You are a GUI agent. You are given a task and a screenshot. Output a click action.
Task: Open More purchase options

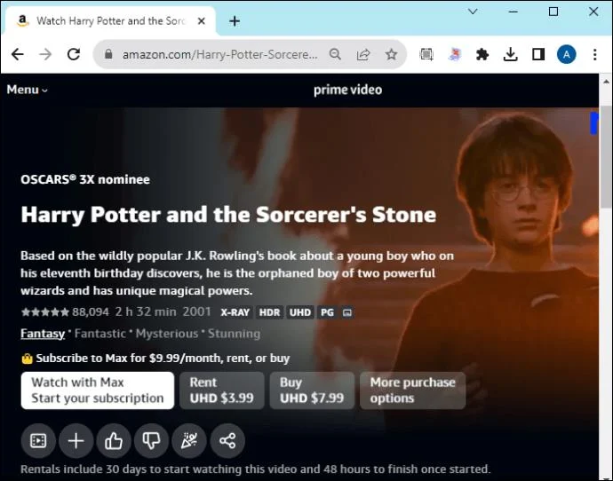[x=412, y=390]
